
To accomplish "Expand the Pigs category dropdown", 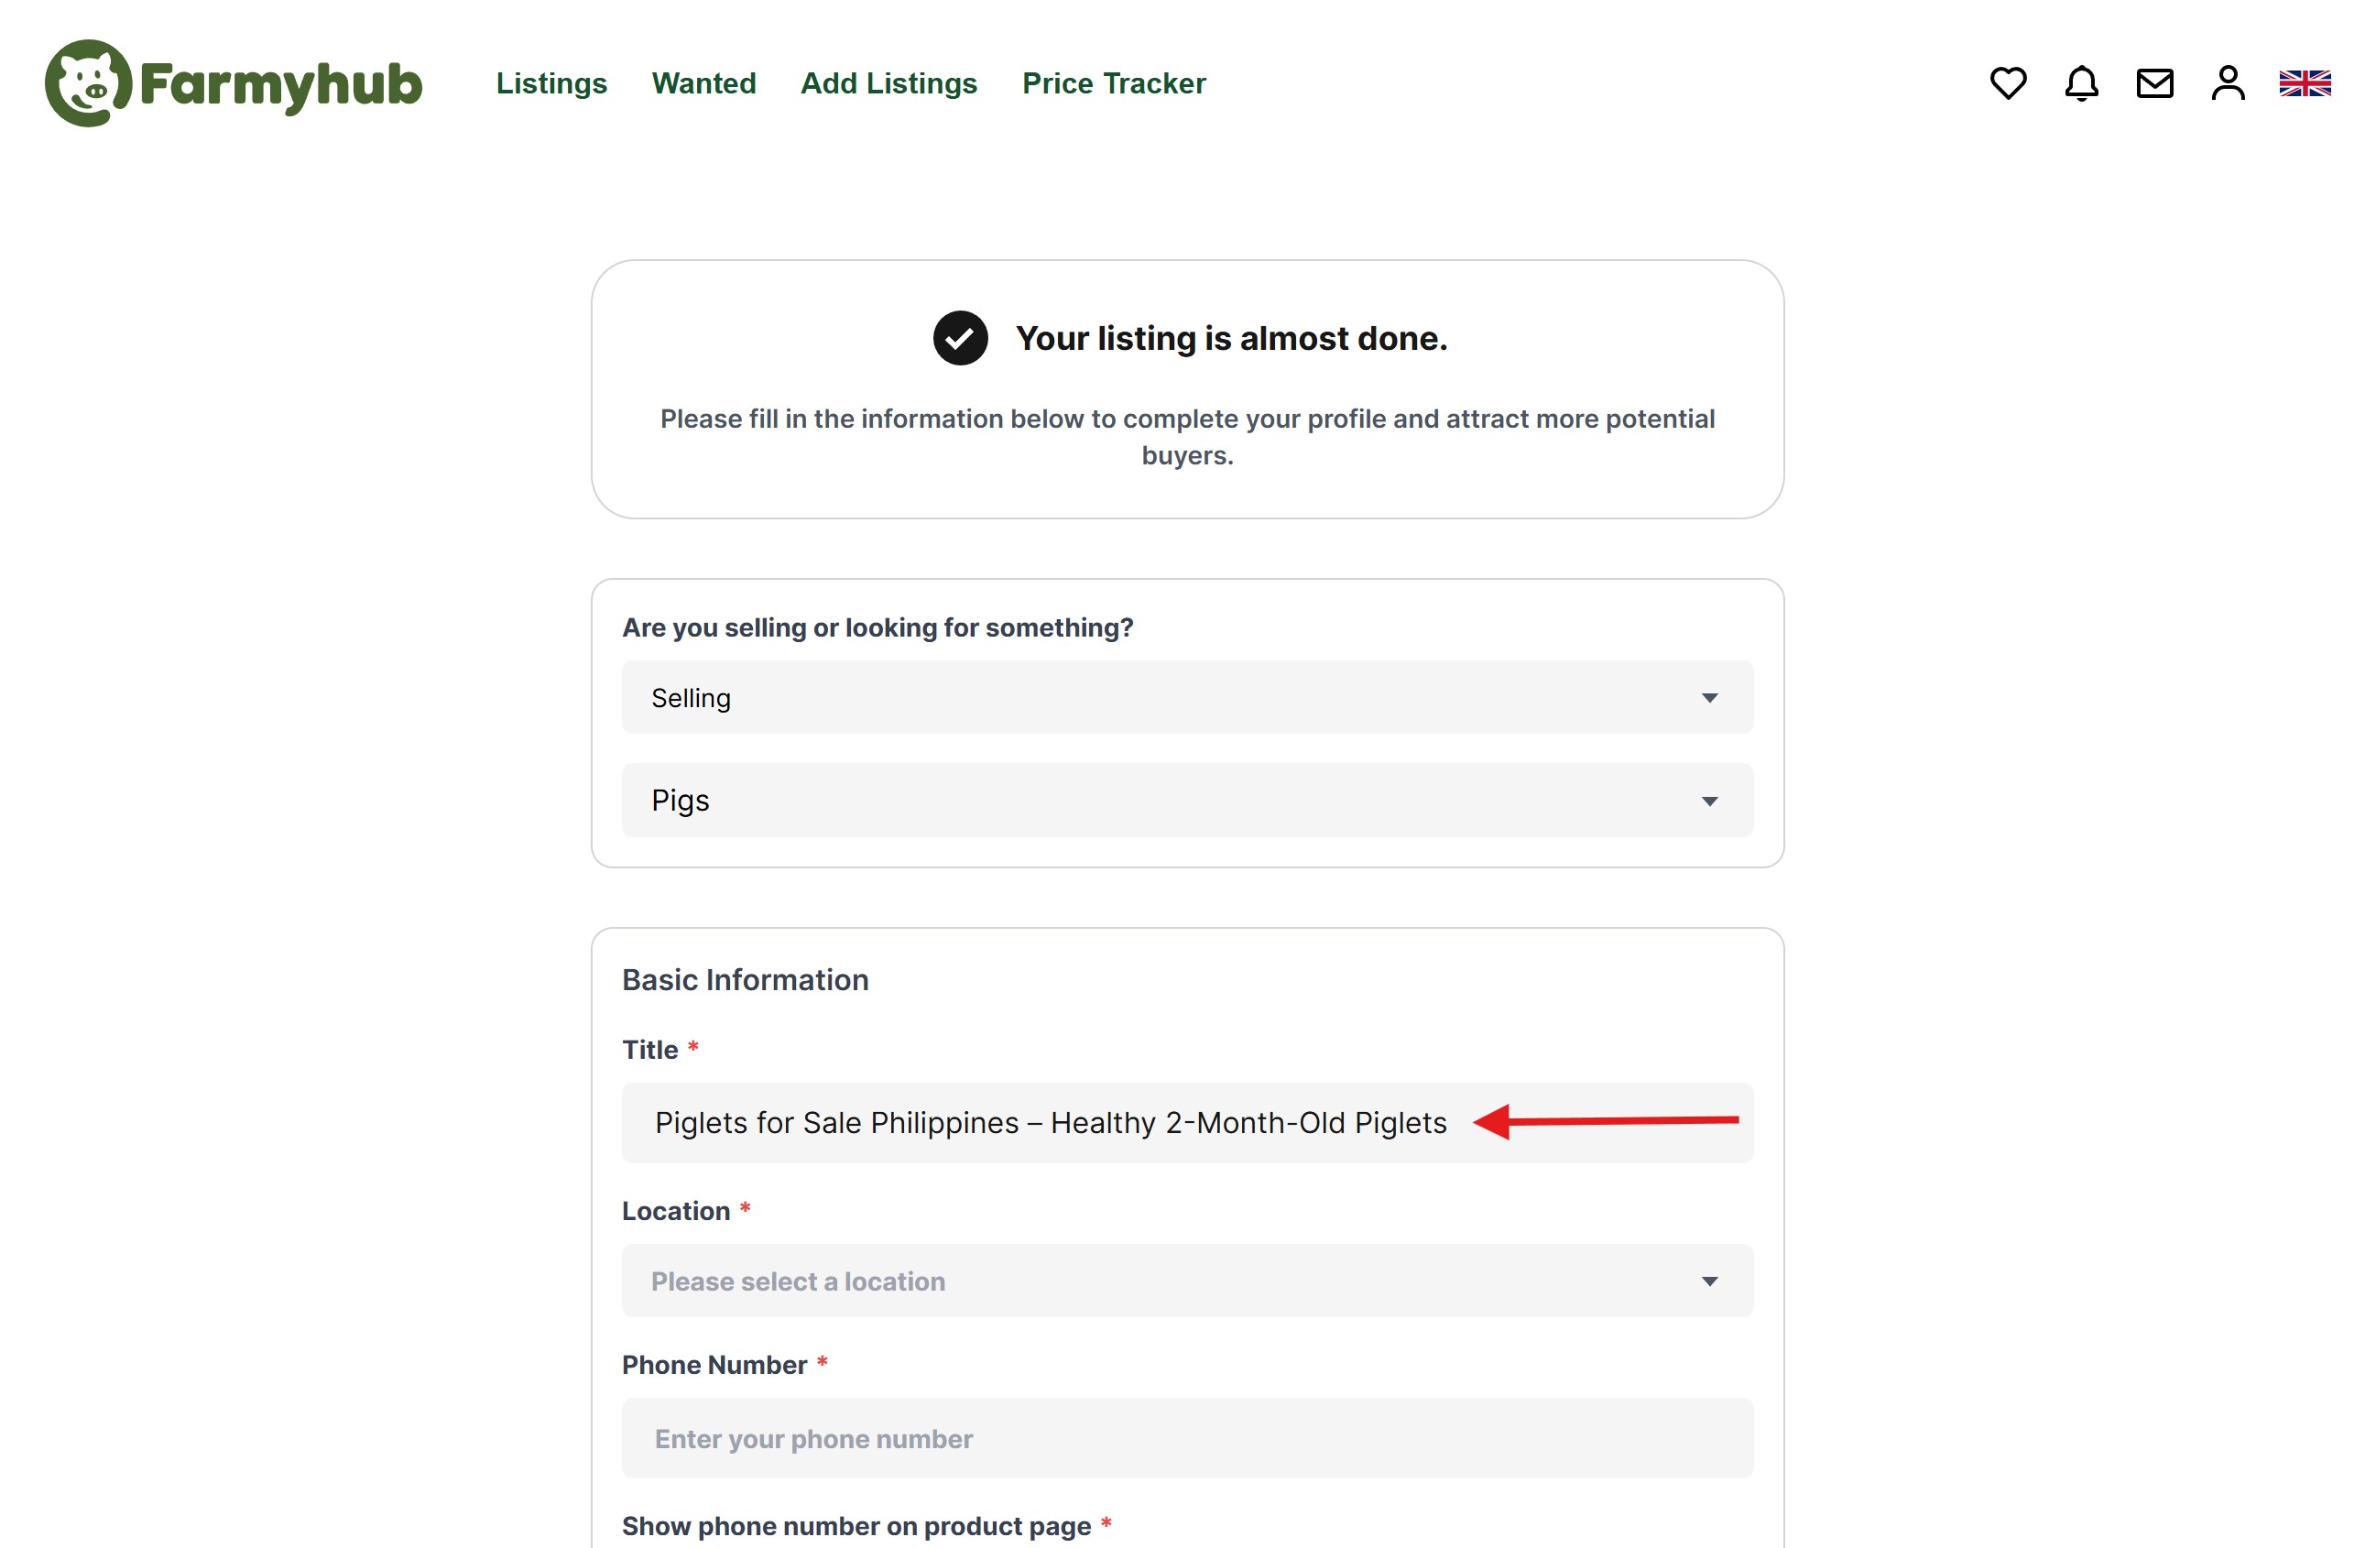I will pos(1709,801).
